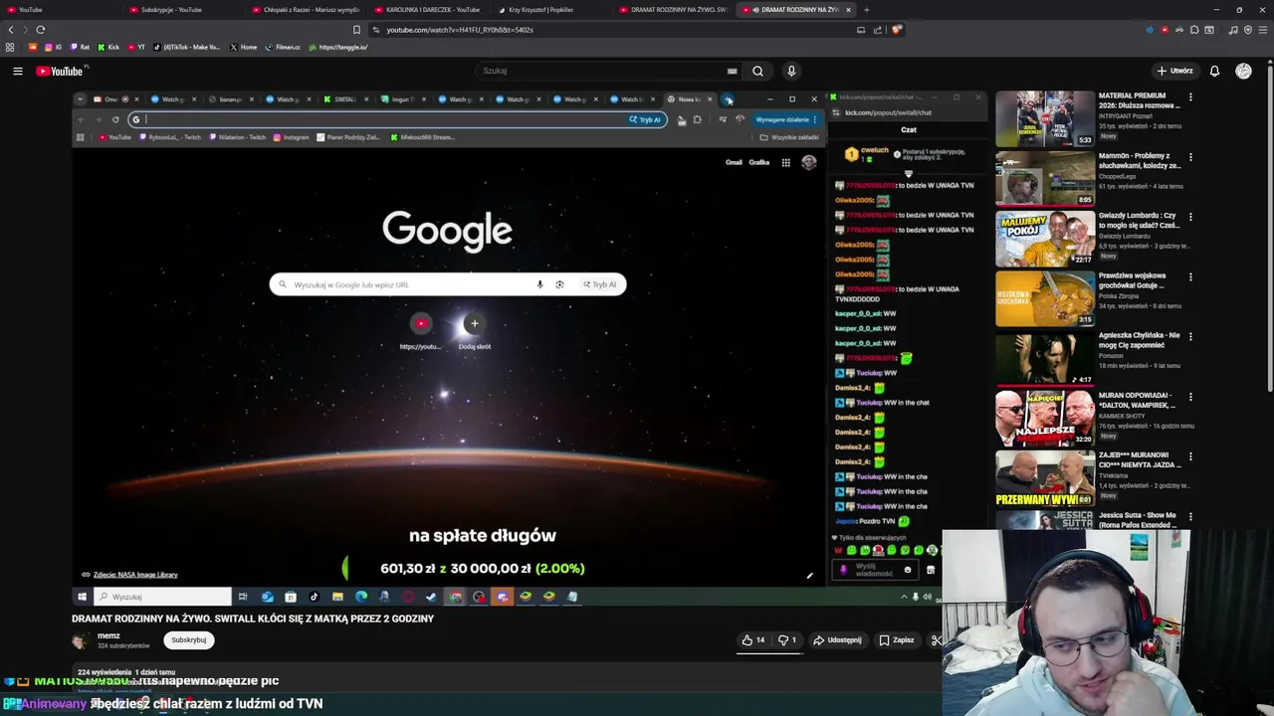Click the Zapisz save button

tap(896, 640)
